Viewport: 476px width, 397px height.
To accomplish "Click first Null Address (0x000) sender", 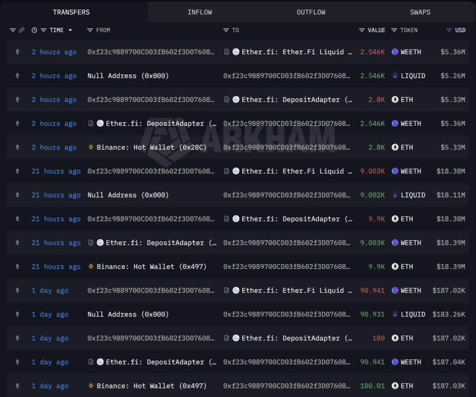I will pos(128,76).
